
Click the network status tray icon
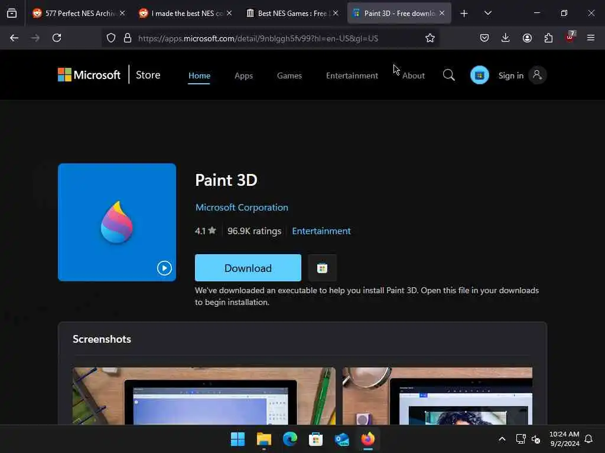click(x=521, y=439)
